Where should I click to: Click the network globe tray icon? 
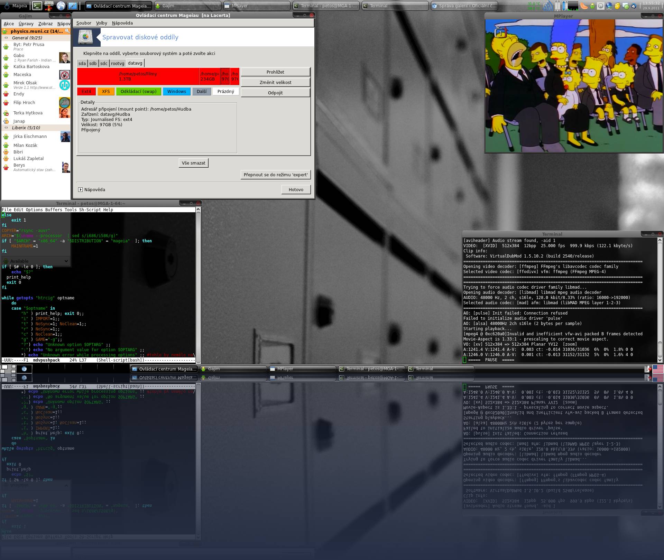click(609, 6)
